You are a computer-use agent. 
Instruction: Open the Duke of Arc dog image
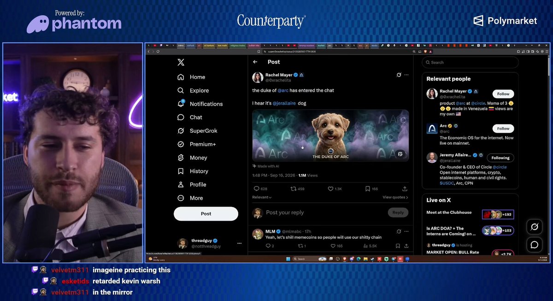tap(330, 135)
